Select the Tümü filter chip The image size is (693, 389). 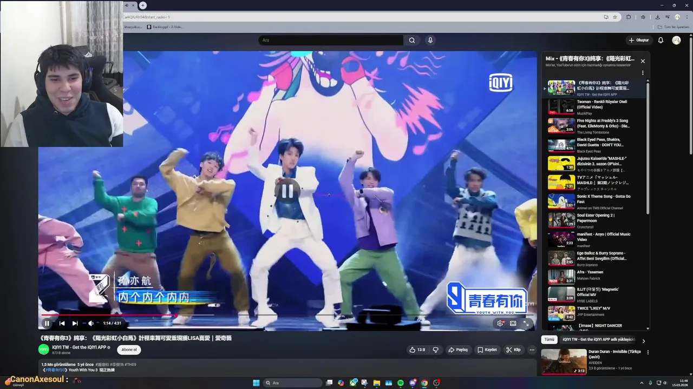pos(550,340)
